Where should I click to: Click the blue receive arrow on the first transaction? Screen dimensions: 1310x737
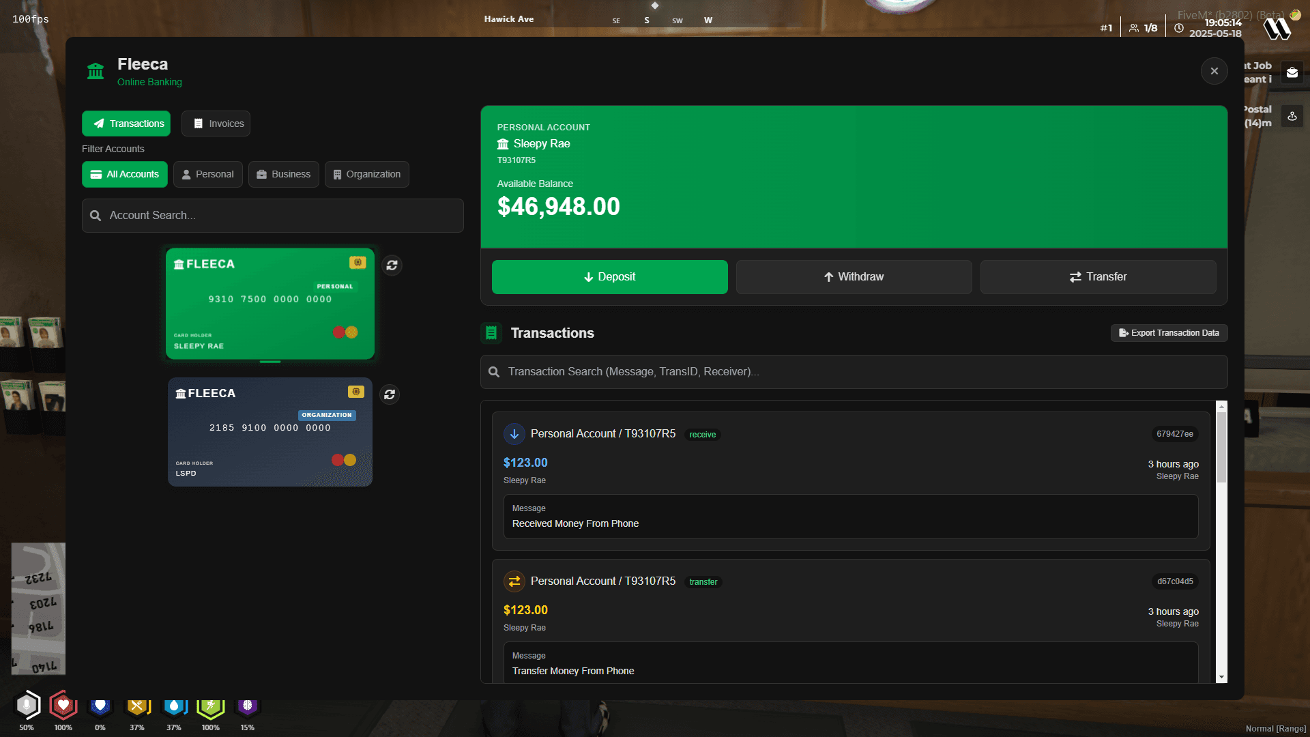[514, 434]
